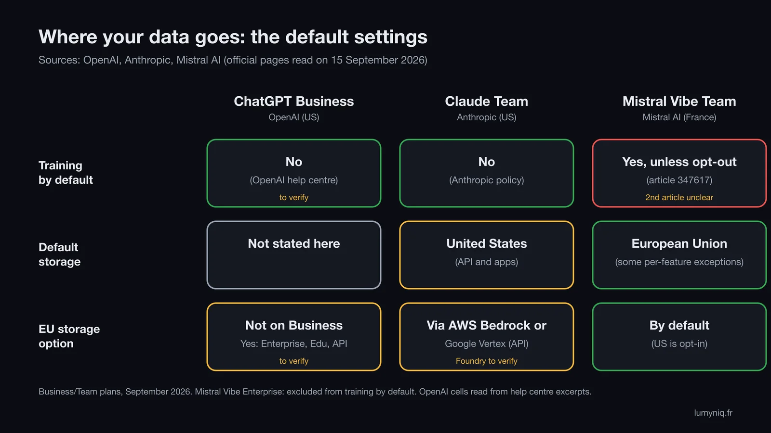Select the 'Claude Team' column heading

pyautogui.click(x=487, y=101)
